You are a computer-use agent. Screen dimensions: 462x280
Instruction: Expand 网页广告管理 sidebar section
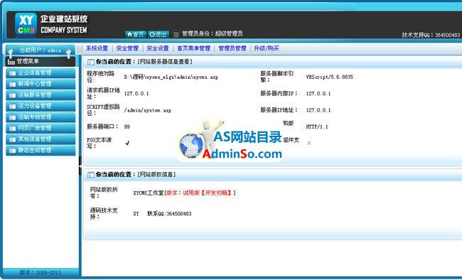click(x=41, y=128)
